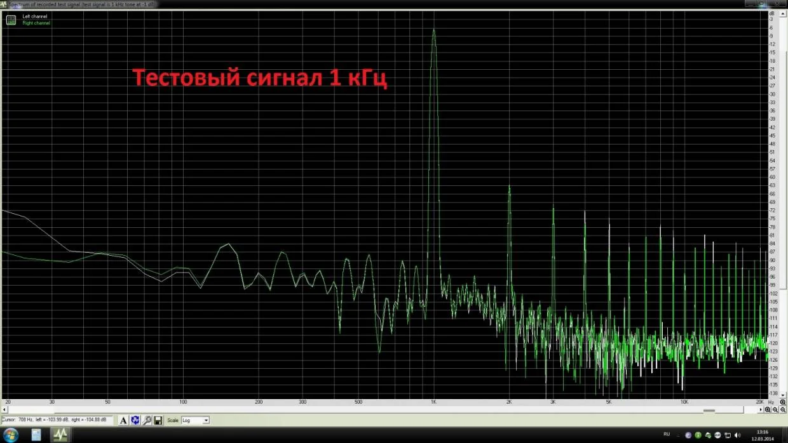Open the volume icon in system tray
Image resolution: width=788 pixels, height=443 pixels.
(737, 435)
